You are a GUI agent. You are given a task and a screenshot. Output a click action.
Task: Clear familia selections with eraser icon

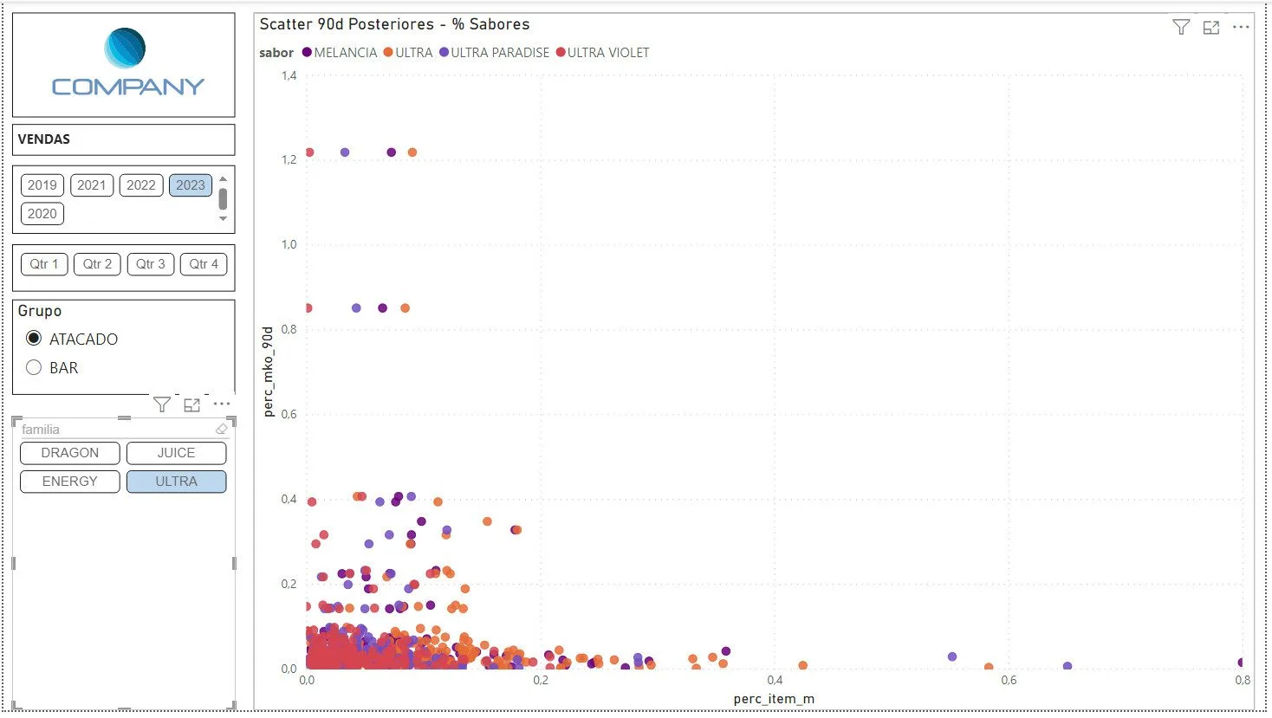click(221, 429)
